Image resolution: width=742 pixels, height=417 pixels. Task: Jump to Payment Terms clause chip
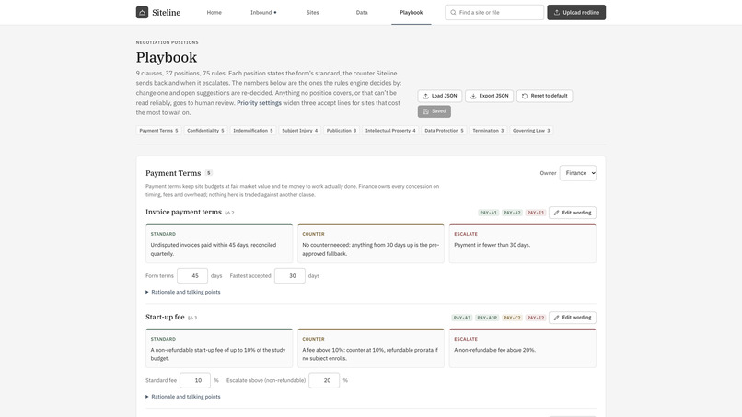click(158, 130)
